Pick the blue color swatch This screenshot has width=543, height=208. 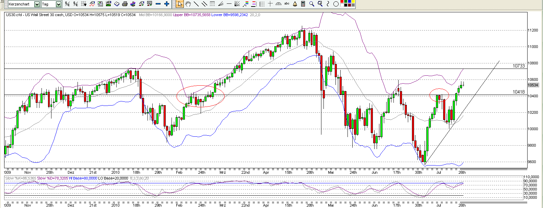[x=350, y=1]
